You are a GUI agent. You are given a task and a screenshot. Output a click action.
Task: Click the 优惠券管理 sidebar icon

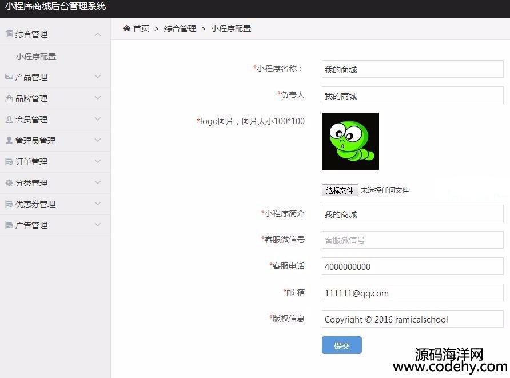[9, 204]
